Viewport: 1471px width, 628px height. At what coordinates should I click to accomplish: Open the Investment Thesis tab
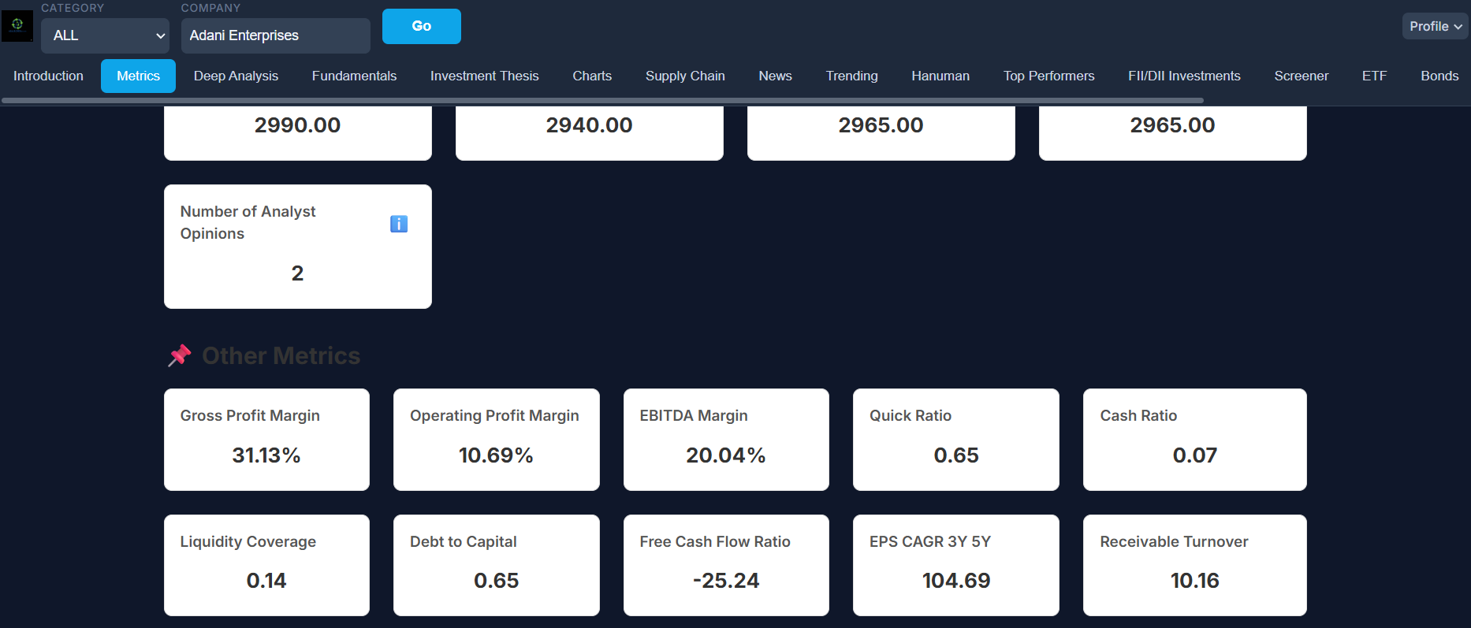tap(484, 76)
